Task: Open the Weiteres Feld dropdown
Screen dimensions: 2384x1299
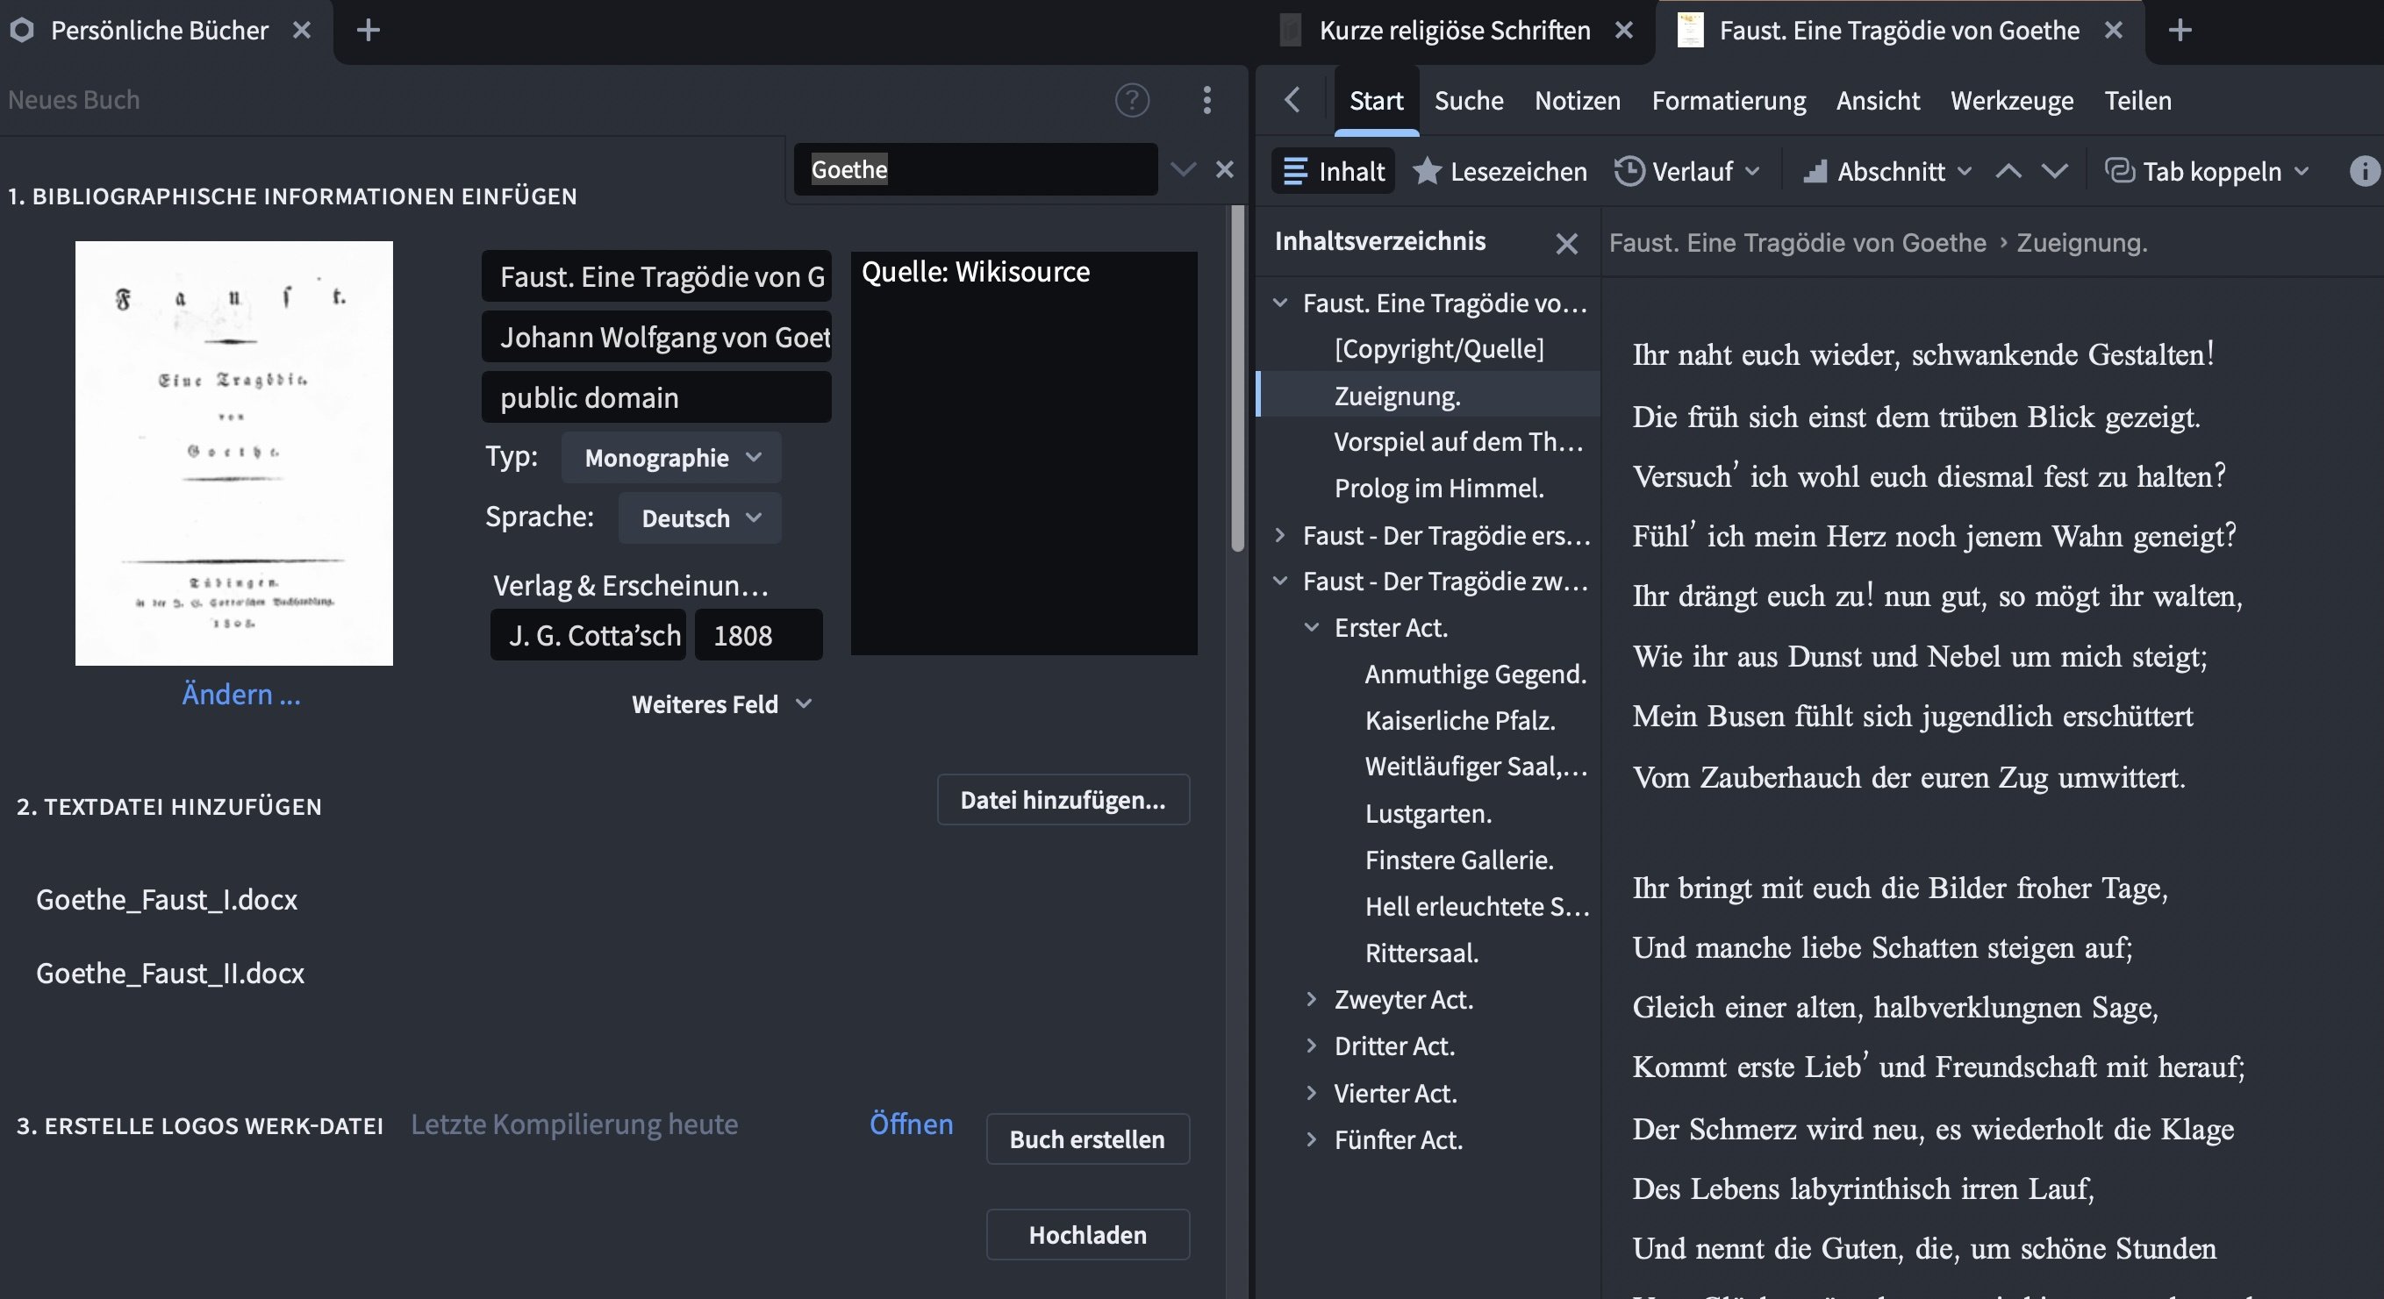Action: [722, 704]
